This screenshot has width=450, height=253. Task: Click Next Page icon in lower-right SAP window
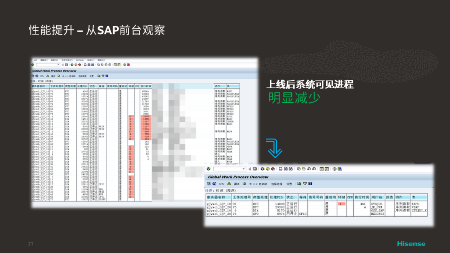pos(309,169)
